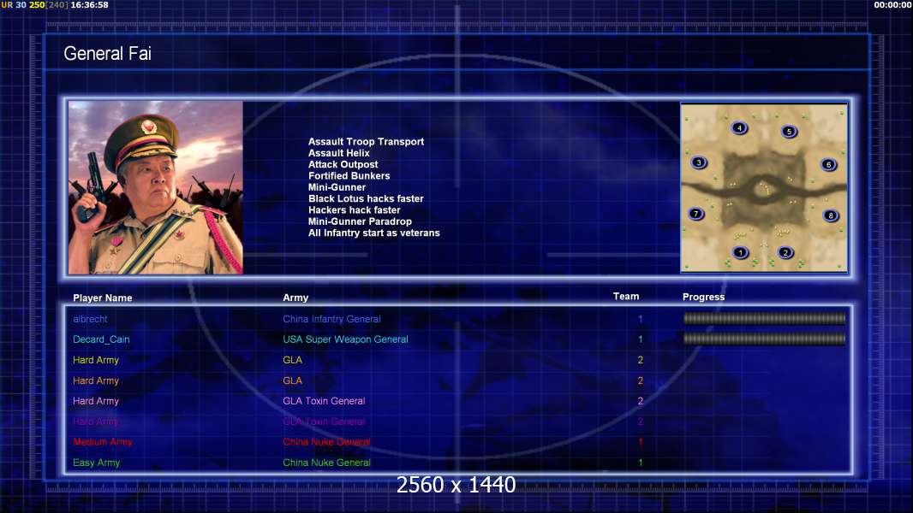913x513 pixels.
Task: Click 'Attack Outpost' ability text
Action: 343,164
